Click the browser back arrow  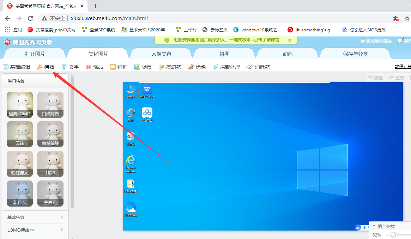click(x=8, y=18)
